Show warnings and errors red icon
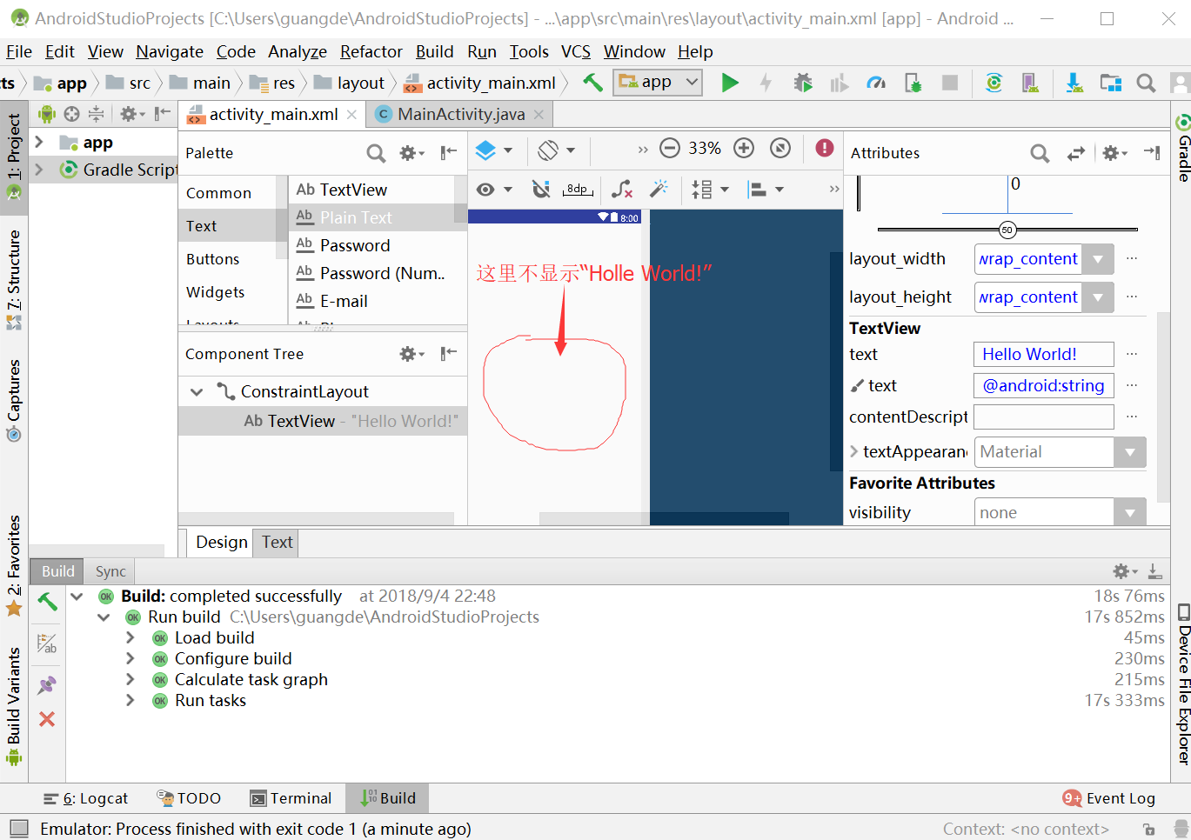 point(825,148)
